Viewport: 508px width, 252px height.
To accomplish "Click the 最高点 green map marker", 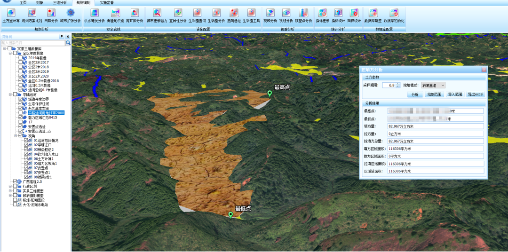I will [270, 94].
